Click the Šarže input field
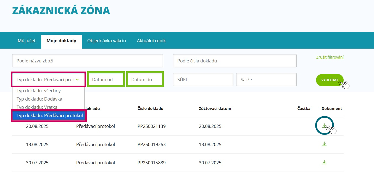 pos(266,80)
